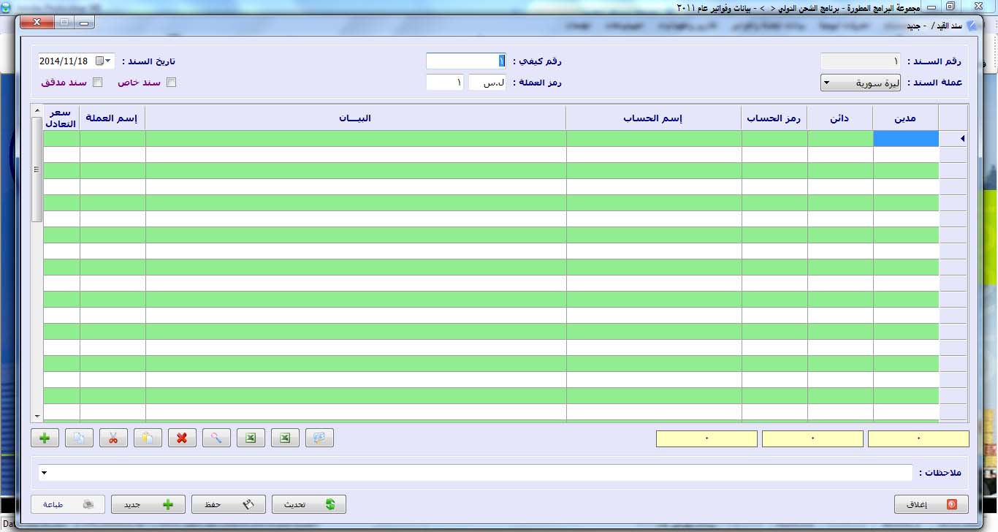This screenshot has height=532, width=998.
Task: Click the blue refresh-arrows grid toolbar icon
Action: (x=319, y=438)
